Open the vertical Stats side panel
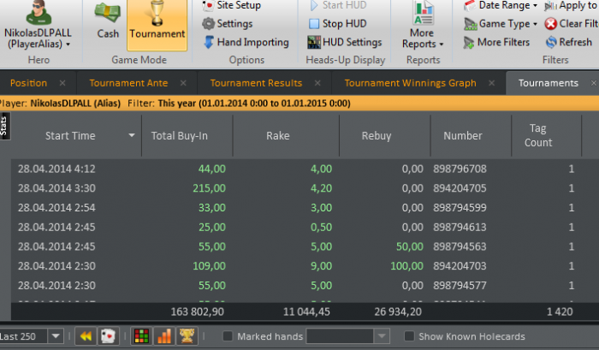599x350 pixels. tap(4, 126)
